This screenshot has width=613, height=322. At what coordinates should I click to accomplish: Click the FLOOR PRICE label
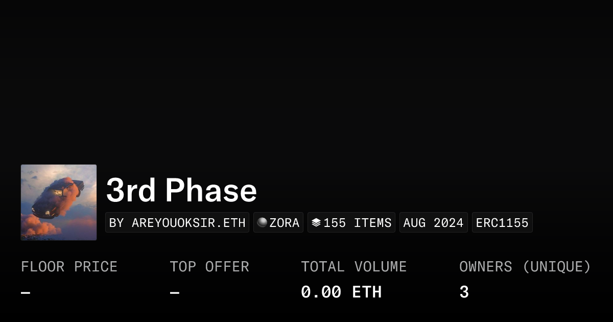point(69,267)
